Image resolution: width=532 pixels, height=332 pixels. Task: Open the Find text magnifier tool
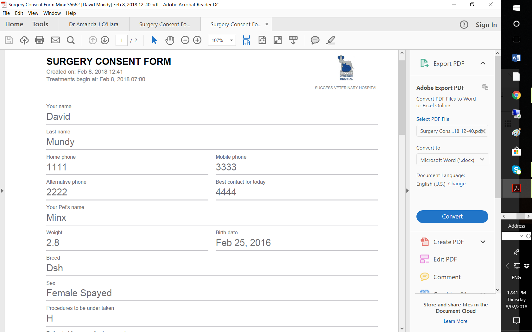(71, 40)
